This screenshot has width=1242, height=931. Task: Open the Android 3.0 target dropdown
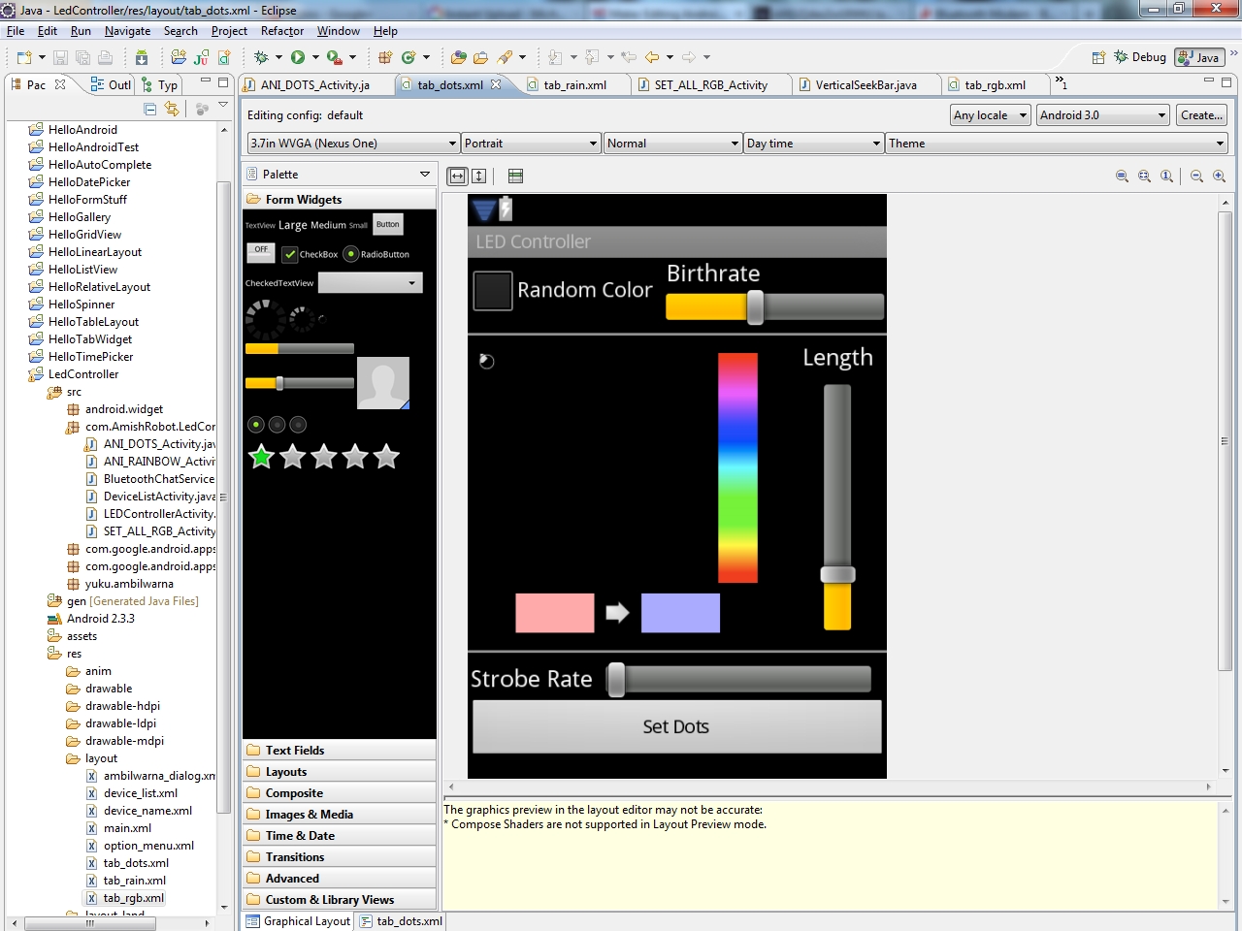pos(1103,115)
